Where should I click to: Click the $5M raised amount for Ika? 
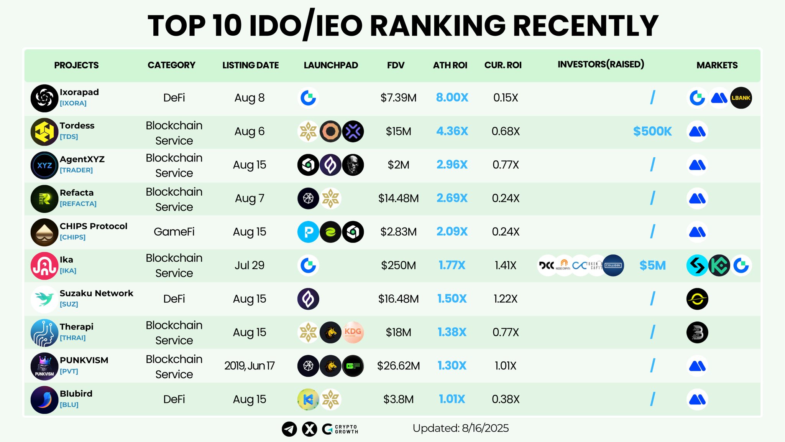point(652,265)
